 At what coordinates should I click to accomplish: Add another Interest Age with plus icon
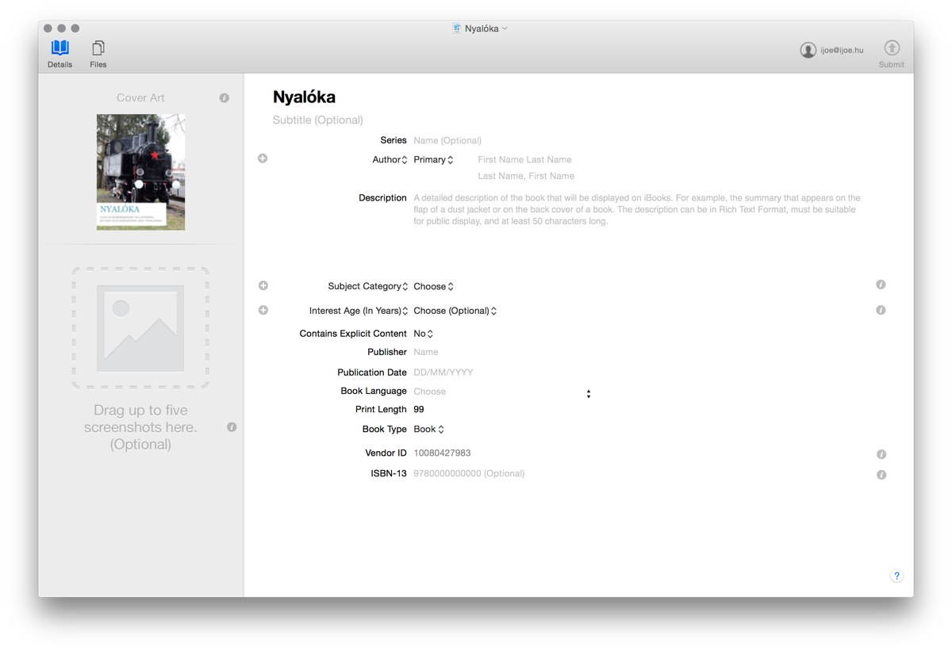[x=263, y=310]
